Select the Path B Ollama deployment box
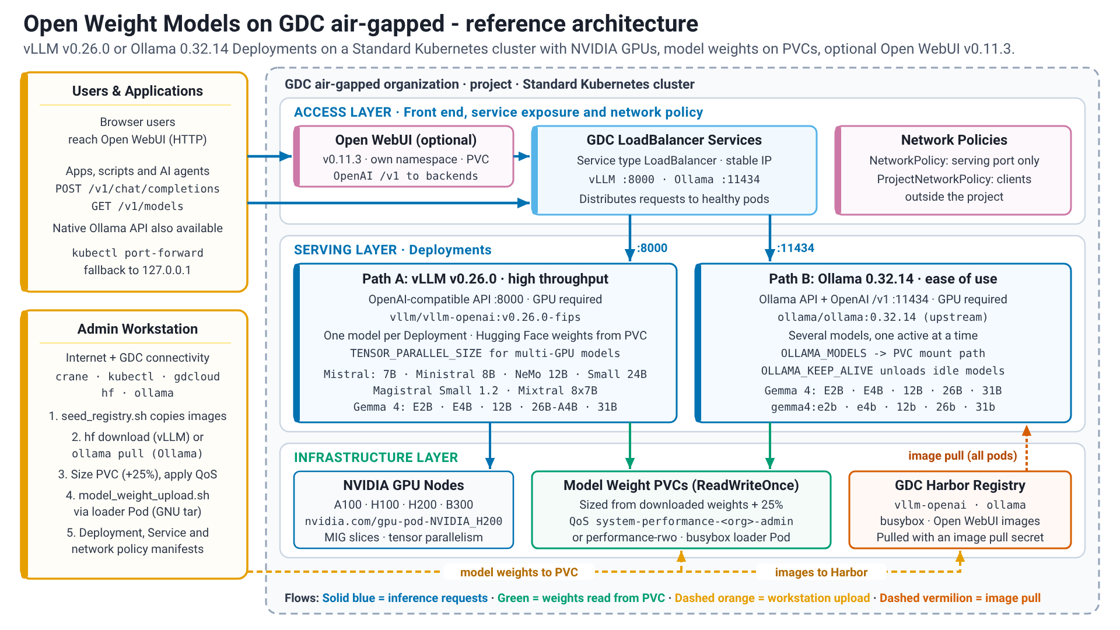Viewport: 1120px width, 630px height. 883,343
